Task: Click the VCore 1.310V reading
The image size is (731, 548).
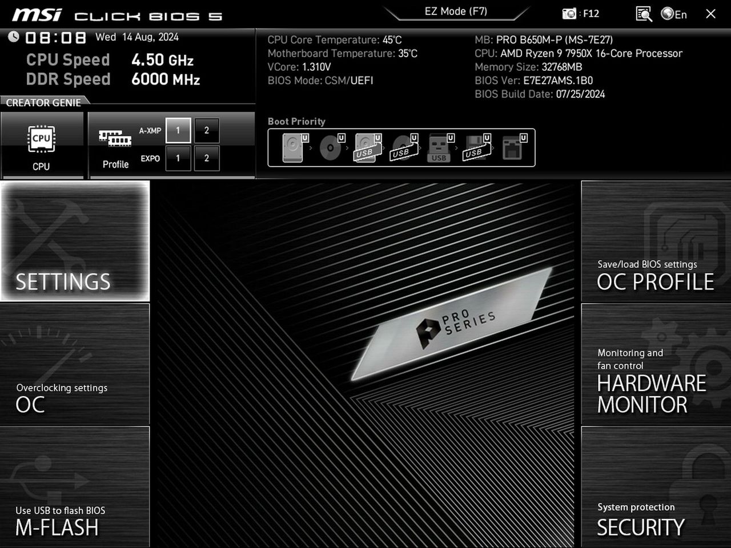Action: point(299,67)
